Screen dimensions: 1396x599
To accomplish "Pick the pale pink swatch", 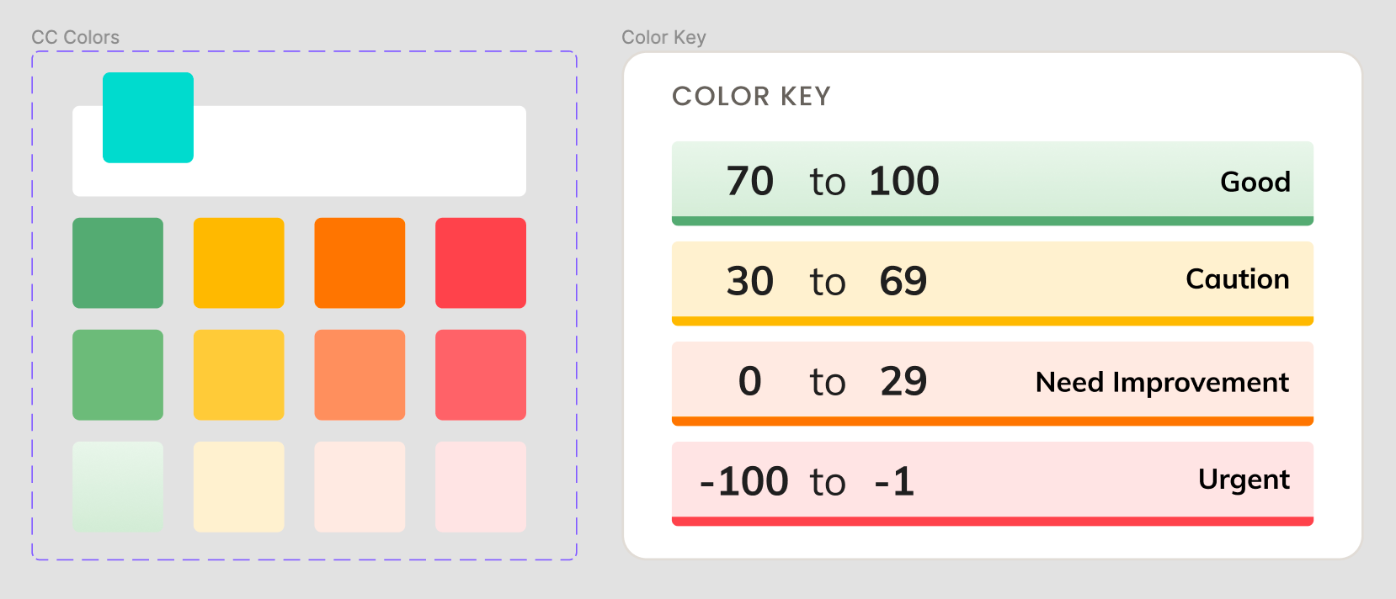I will point(481,487).
